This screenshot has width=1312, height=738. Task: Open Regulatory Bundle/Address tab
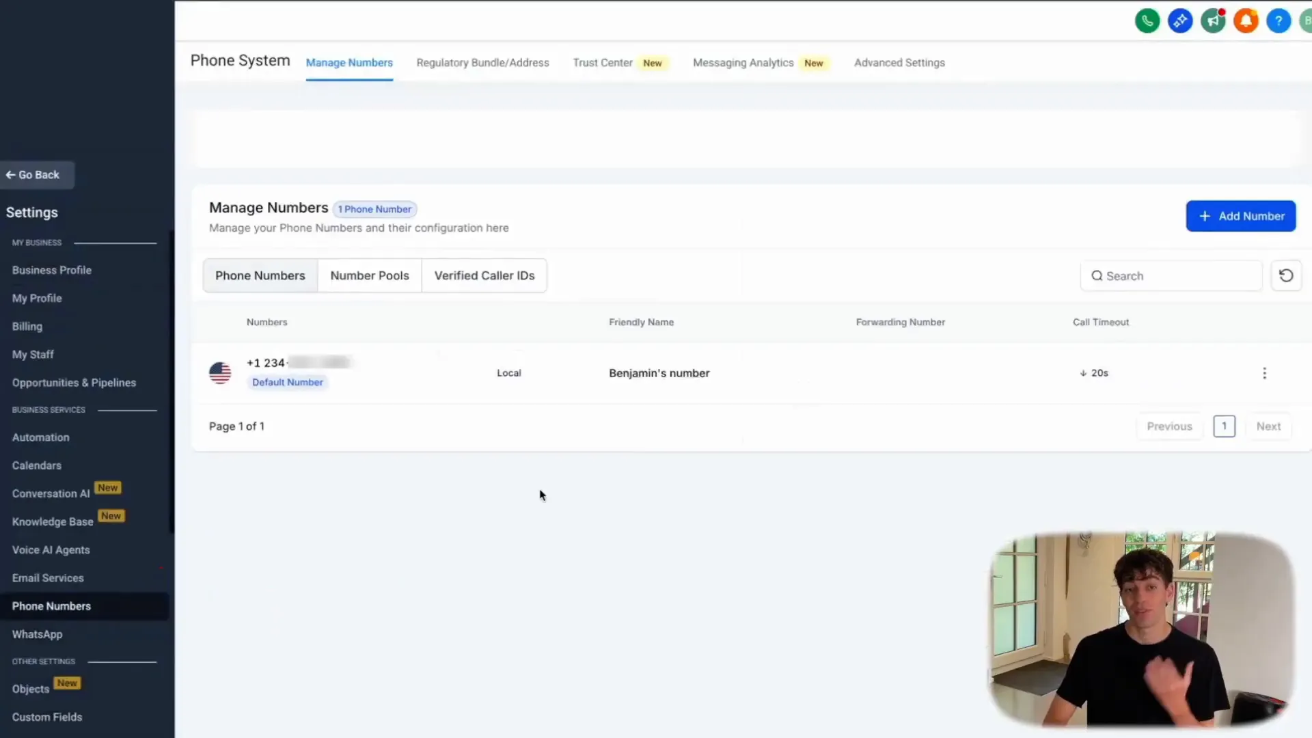coord(482,63)
